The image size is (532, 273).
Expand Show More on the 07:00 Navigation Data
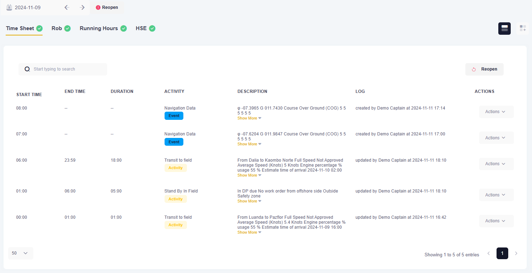(x=249, y=144)
